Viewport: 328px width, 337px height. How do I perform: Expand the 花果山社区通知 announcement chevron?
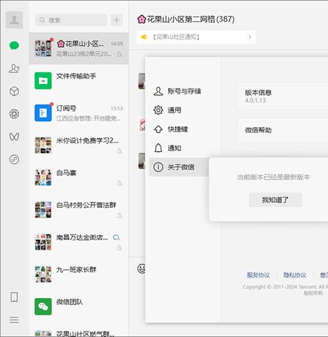(x=250, y=37)
